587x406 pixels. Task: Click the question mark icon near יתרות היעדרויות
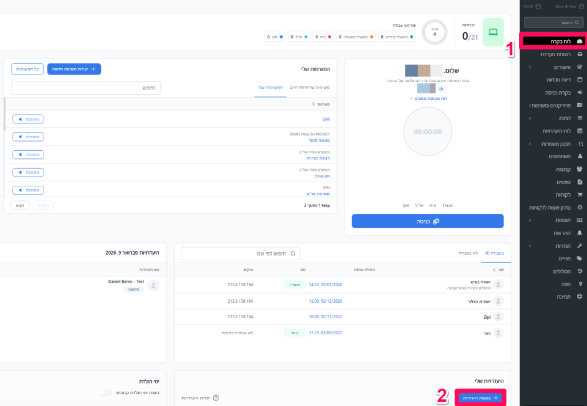tap(216, 397)
